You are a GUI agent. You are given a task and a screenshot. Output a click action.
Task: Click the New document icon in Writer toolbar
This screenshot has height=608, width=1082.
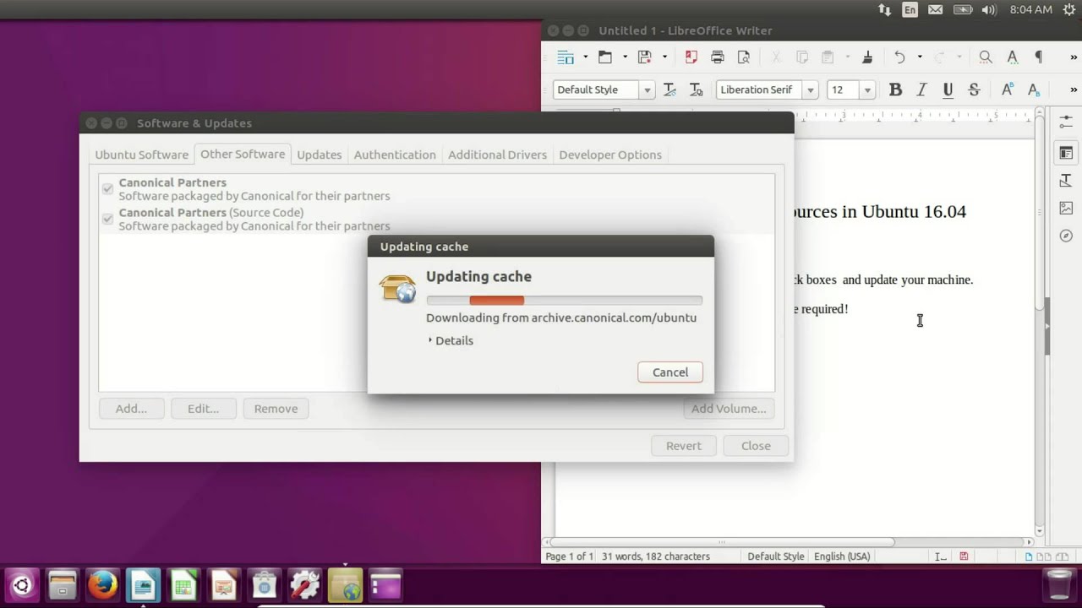[566, 57]
